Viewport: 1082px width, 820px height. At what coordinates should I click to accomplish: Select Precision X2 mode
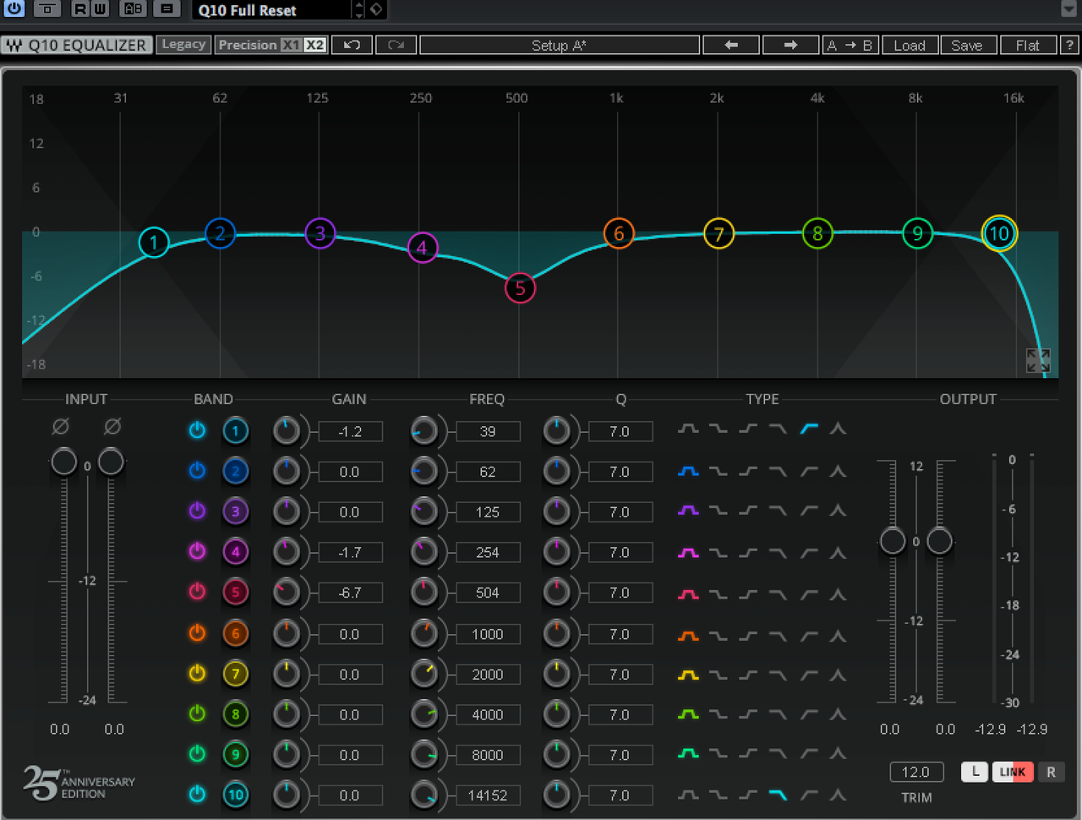click(314, 45)
